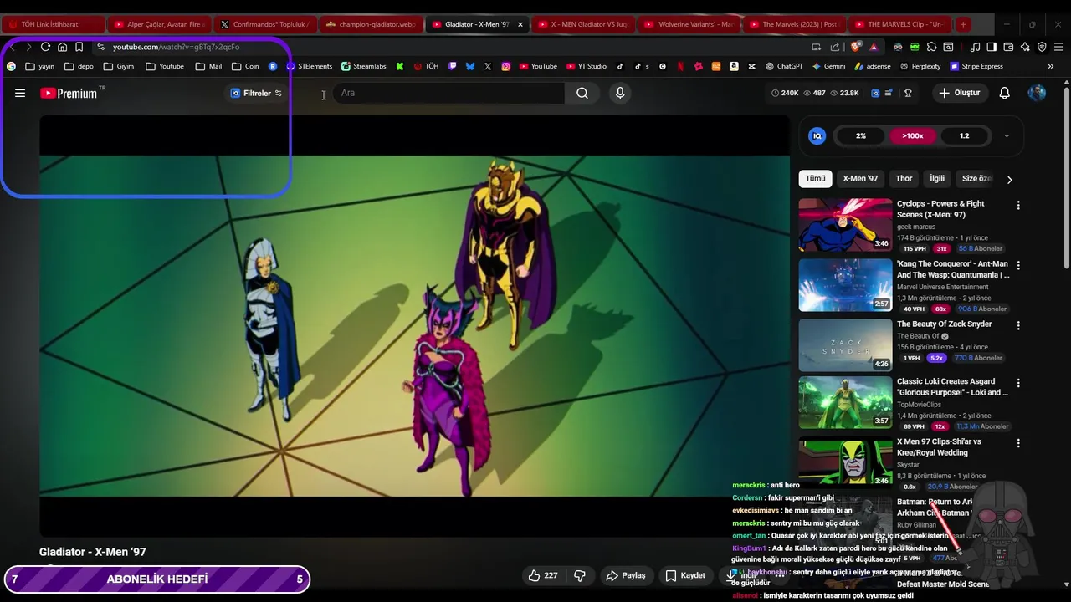Show more bookmarks with the double chevron
The height and width of the screenshot is (602, 1071).
coord(1050,66)
